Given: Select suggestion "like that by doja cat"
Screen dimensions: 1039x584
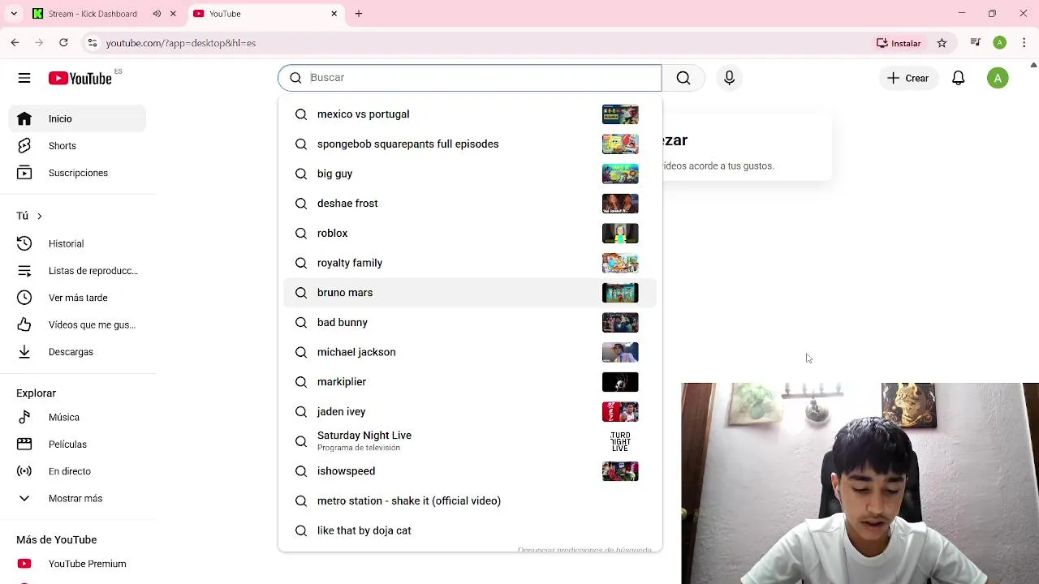Looking at the screenshot, I should click(x=470, y=530).
